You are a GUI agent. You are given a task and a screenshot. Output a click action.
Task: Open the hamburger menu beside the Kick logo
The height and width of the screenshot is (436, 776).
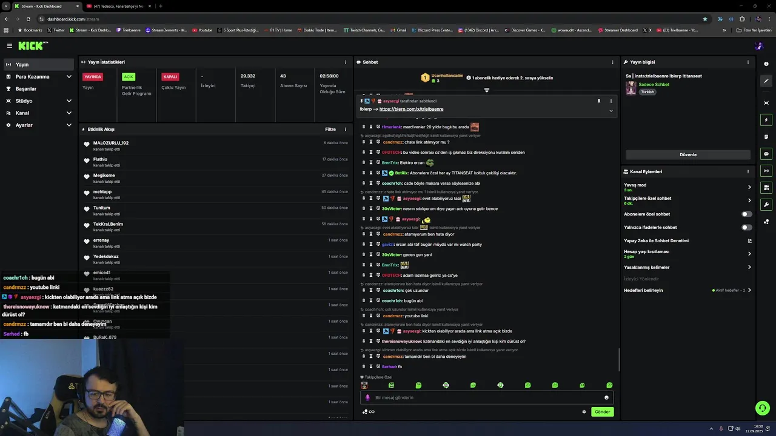(10, 45)
